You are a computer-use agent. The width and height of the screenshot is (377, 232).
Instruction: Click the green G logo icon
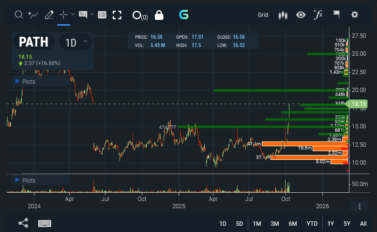click(184, 15)
